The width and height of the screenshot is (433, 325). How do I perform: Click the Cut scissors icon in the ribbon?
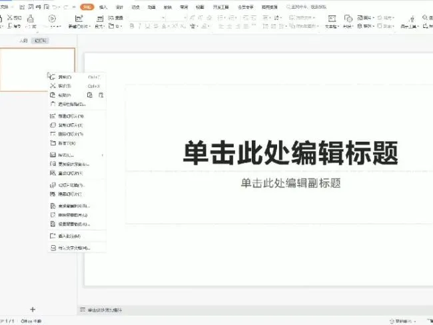pyautogui.click(x=10, y=18)
